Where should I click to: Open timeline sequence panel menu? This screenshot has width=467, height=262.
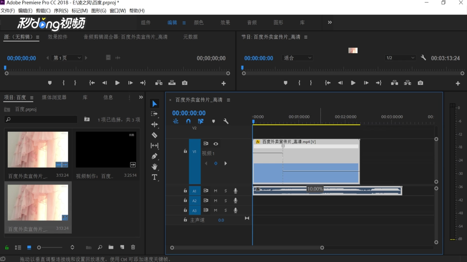coord(228,100)
